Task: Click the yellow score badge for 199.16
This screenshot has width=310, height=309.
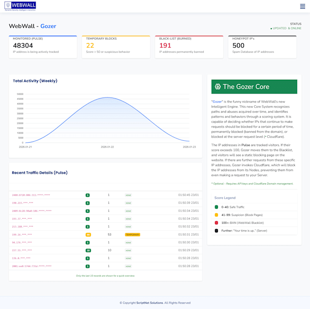Action: [88, 235]
